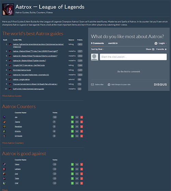Downvote Jax as an Aatrox counter
Screen dimensions: 171x191
tap(81, 117)
